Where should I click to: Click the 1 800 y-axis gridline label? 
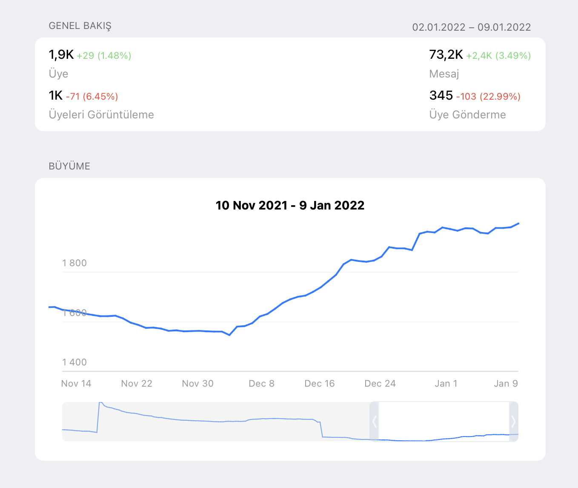(74, 263)
